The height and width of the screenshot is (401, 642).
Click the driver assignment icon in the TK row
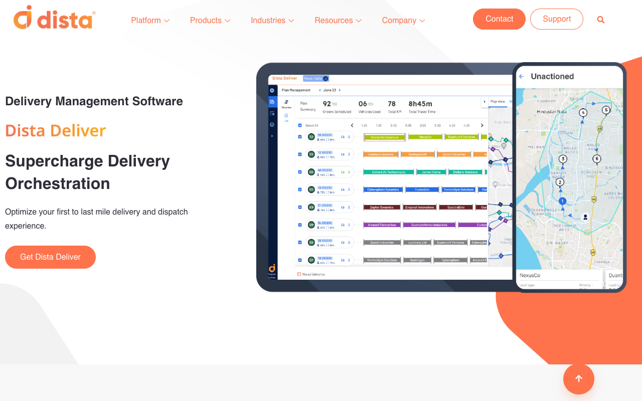[349, 154]
